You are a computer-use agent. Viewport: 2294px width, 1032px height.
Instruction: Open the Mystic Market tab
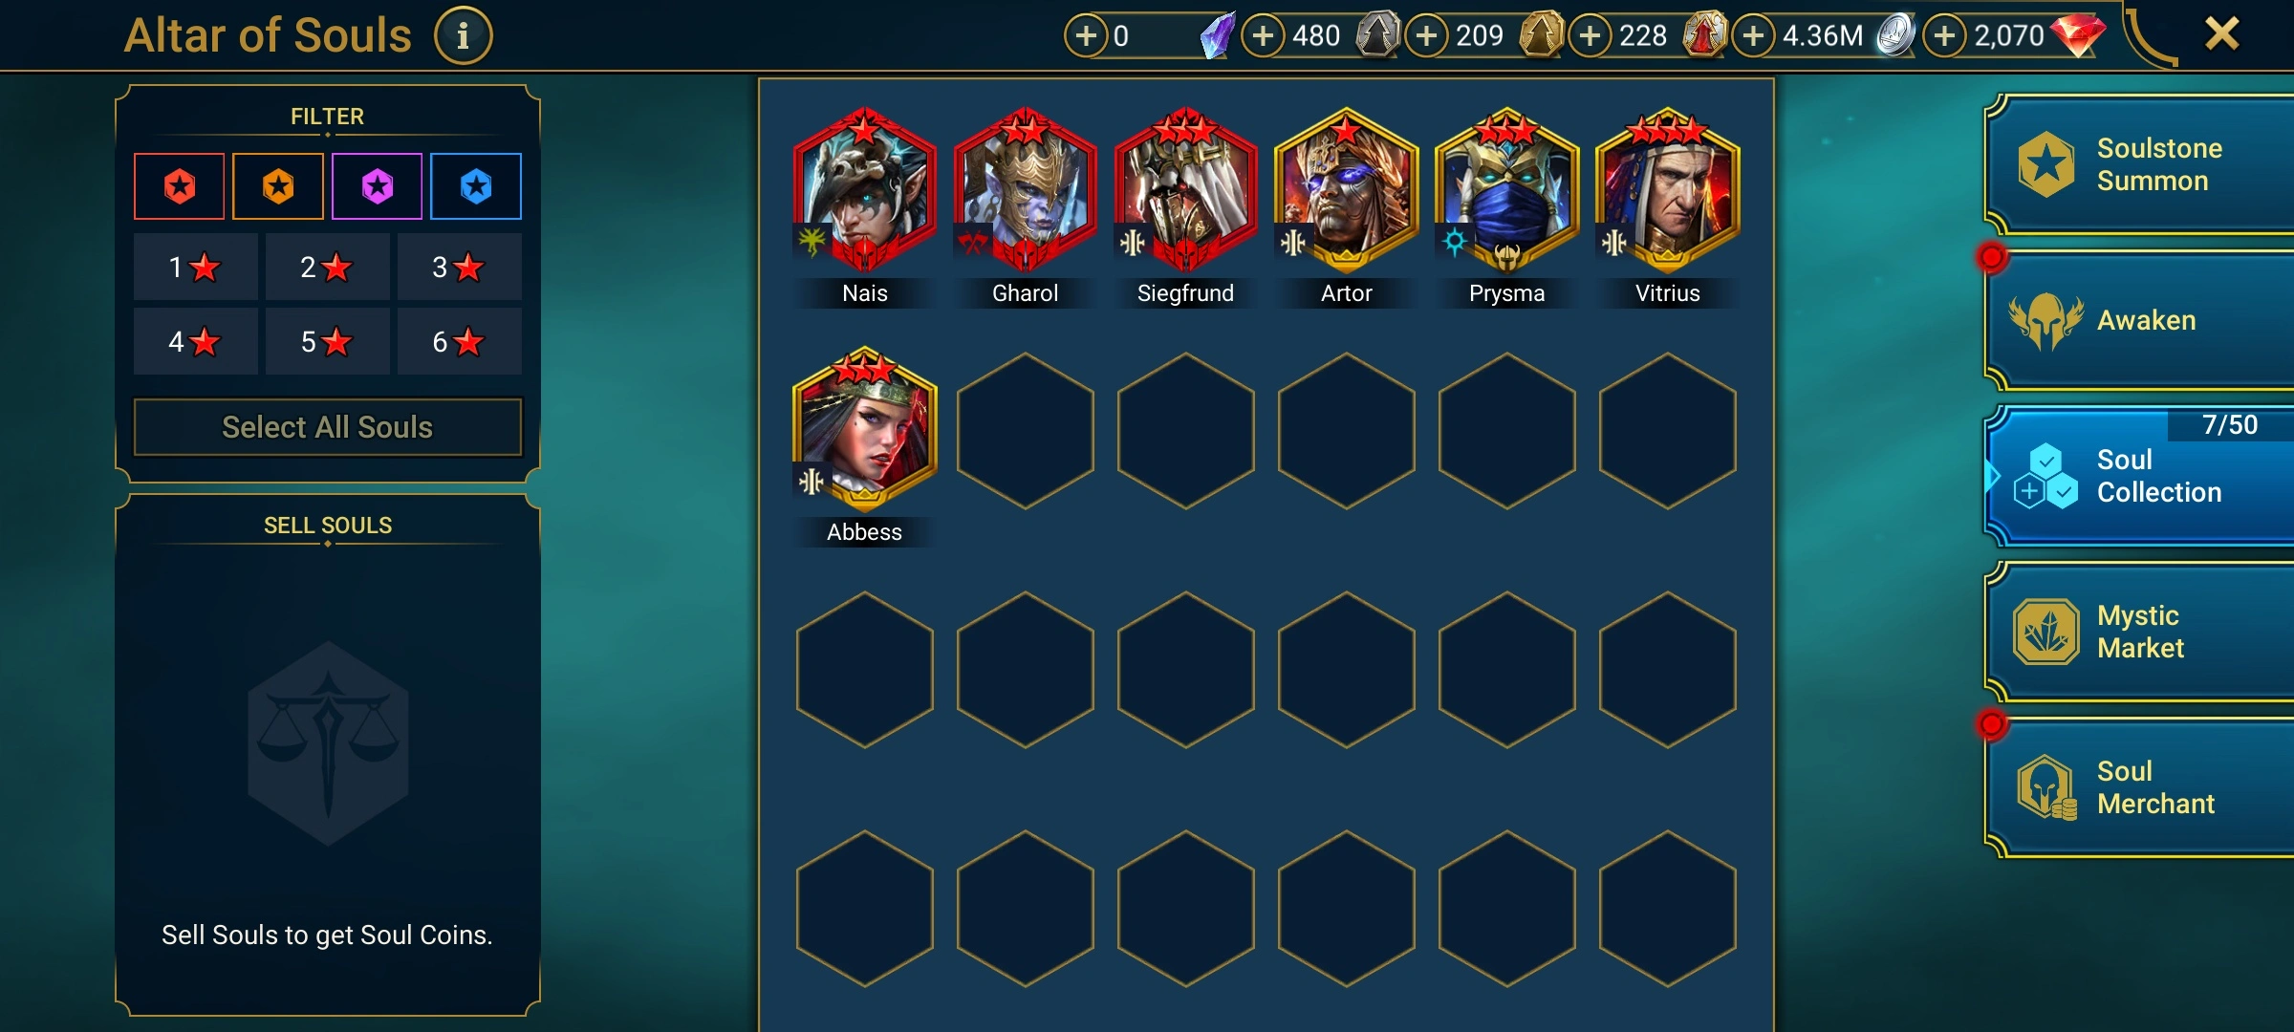coord(2141,632)
